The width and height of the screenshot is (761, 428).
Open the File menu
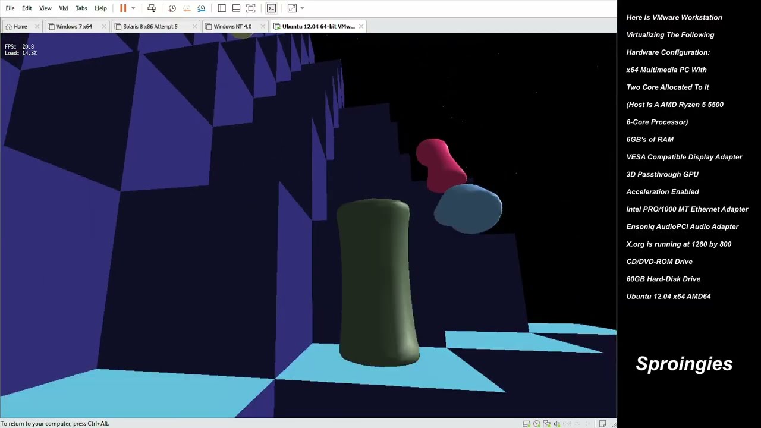pyautogui.click(x=10, y=8)
